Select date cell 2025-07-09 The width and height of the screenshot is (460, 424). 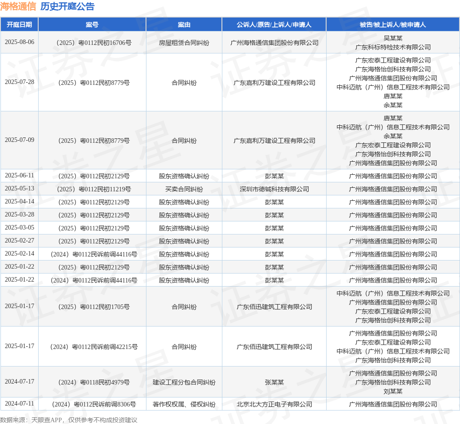pos(19,140)
